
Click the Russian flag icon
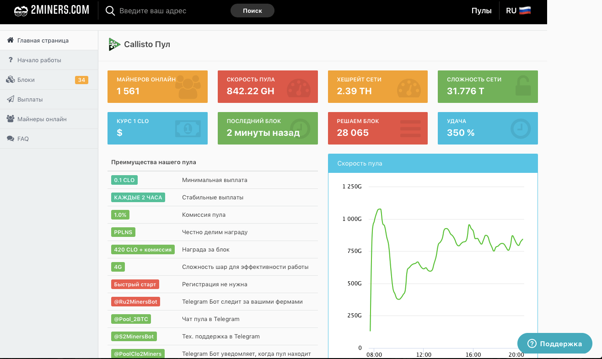(x=525, y=11)
